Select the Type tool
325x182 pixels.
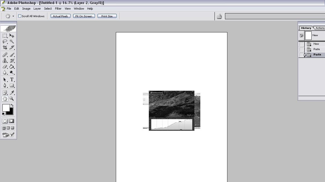coord(12,80)
